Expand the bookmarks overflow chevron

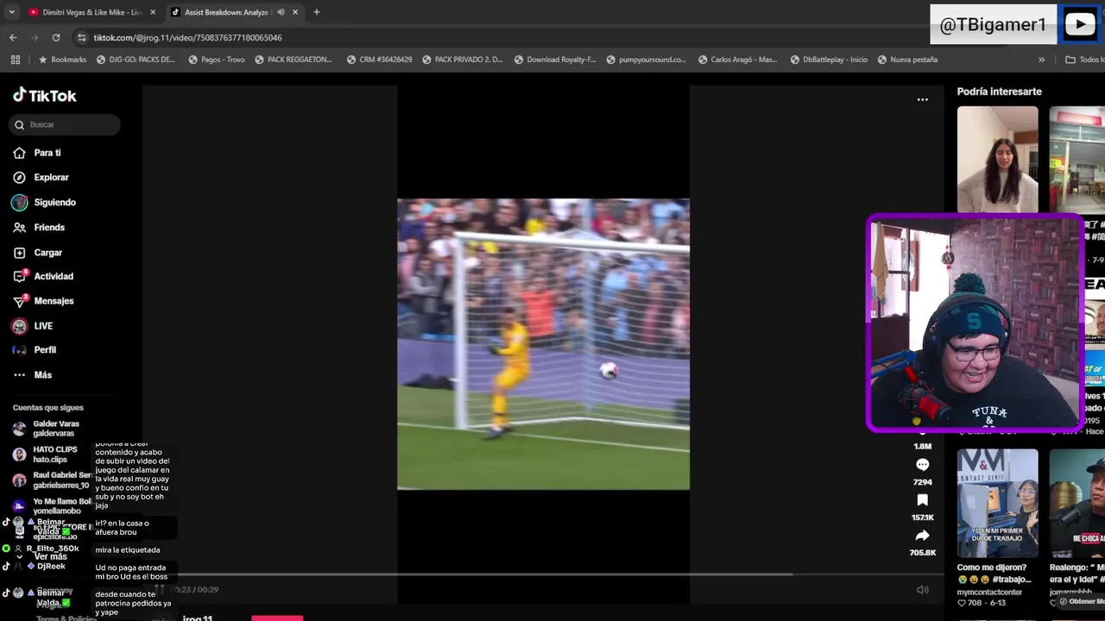pyautogui.click(x=1041, y=60)
